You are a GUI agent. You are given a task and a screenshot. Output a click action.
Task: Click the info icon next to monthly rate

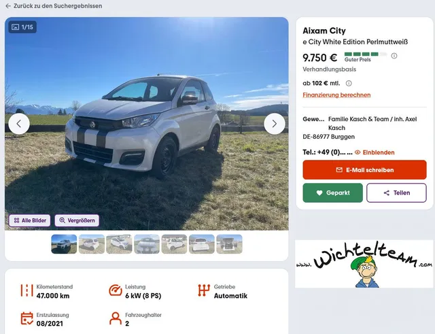pos(349,83)
